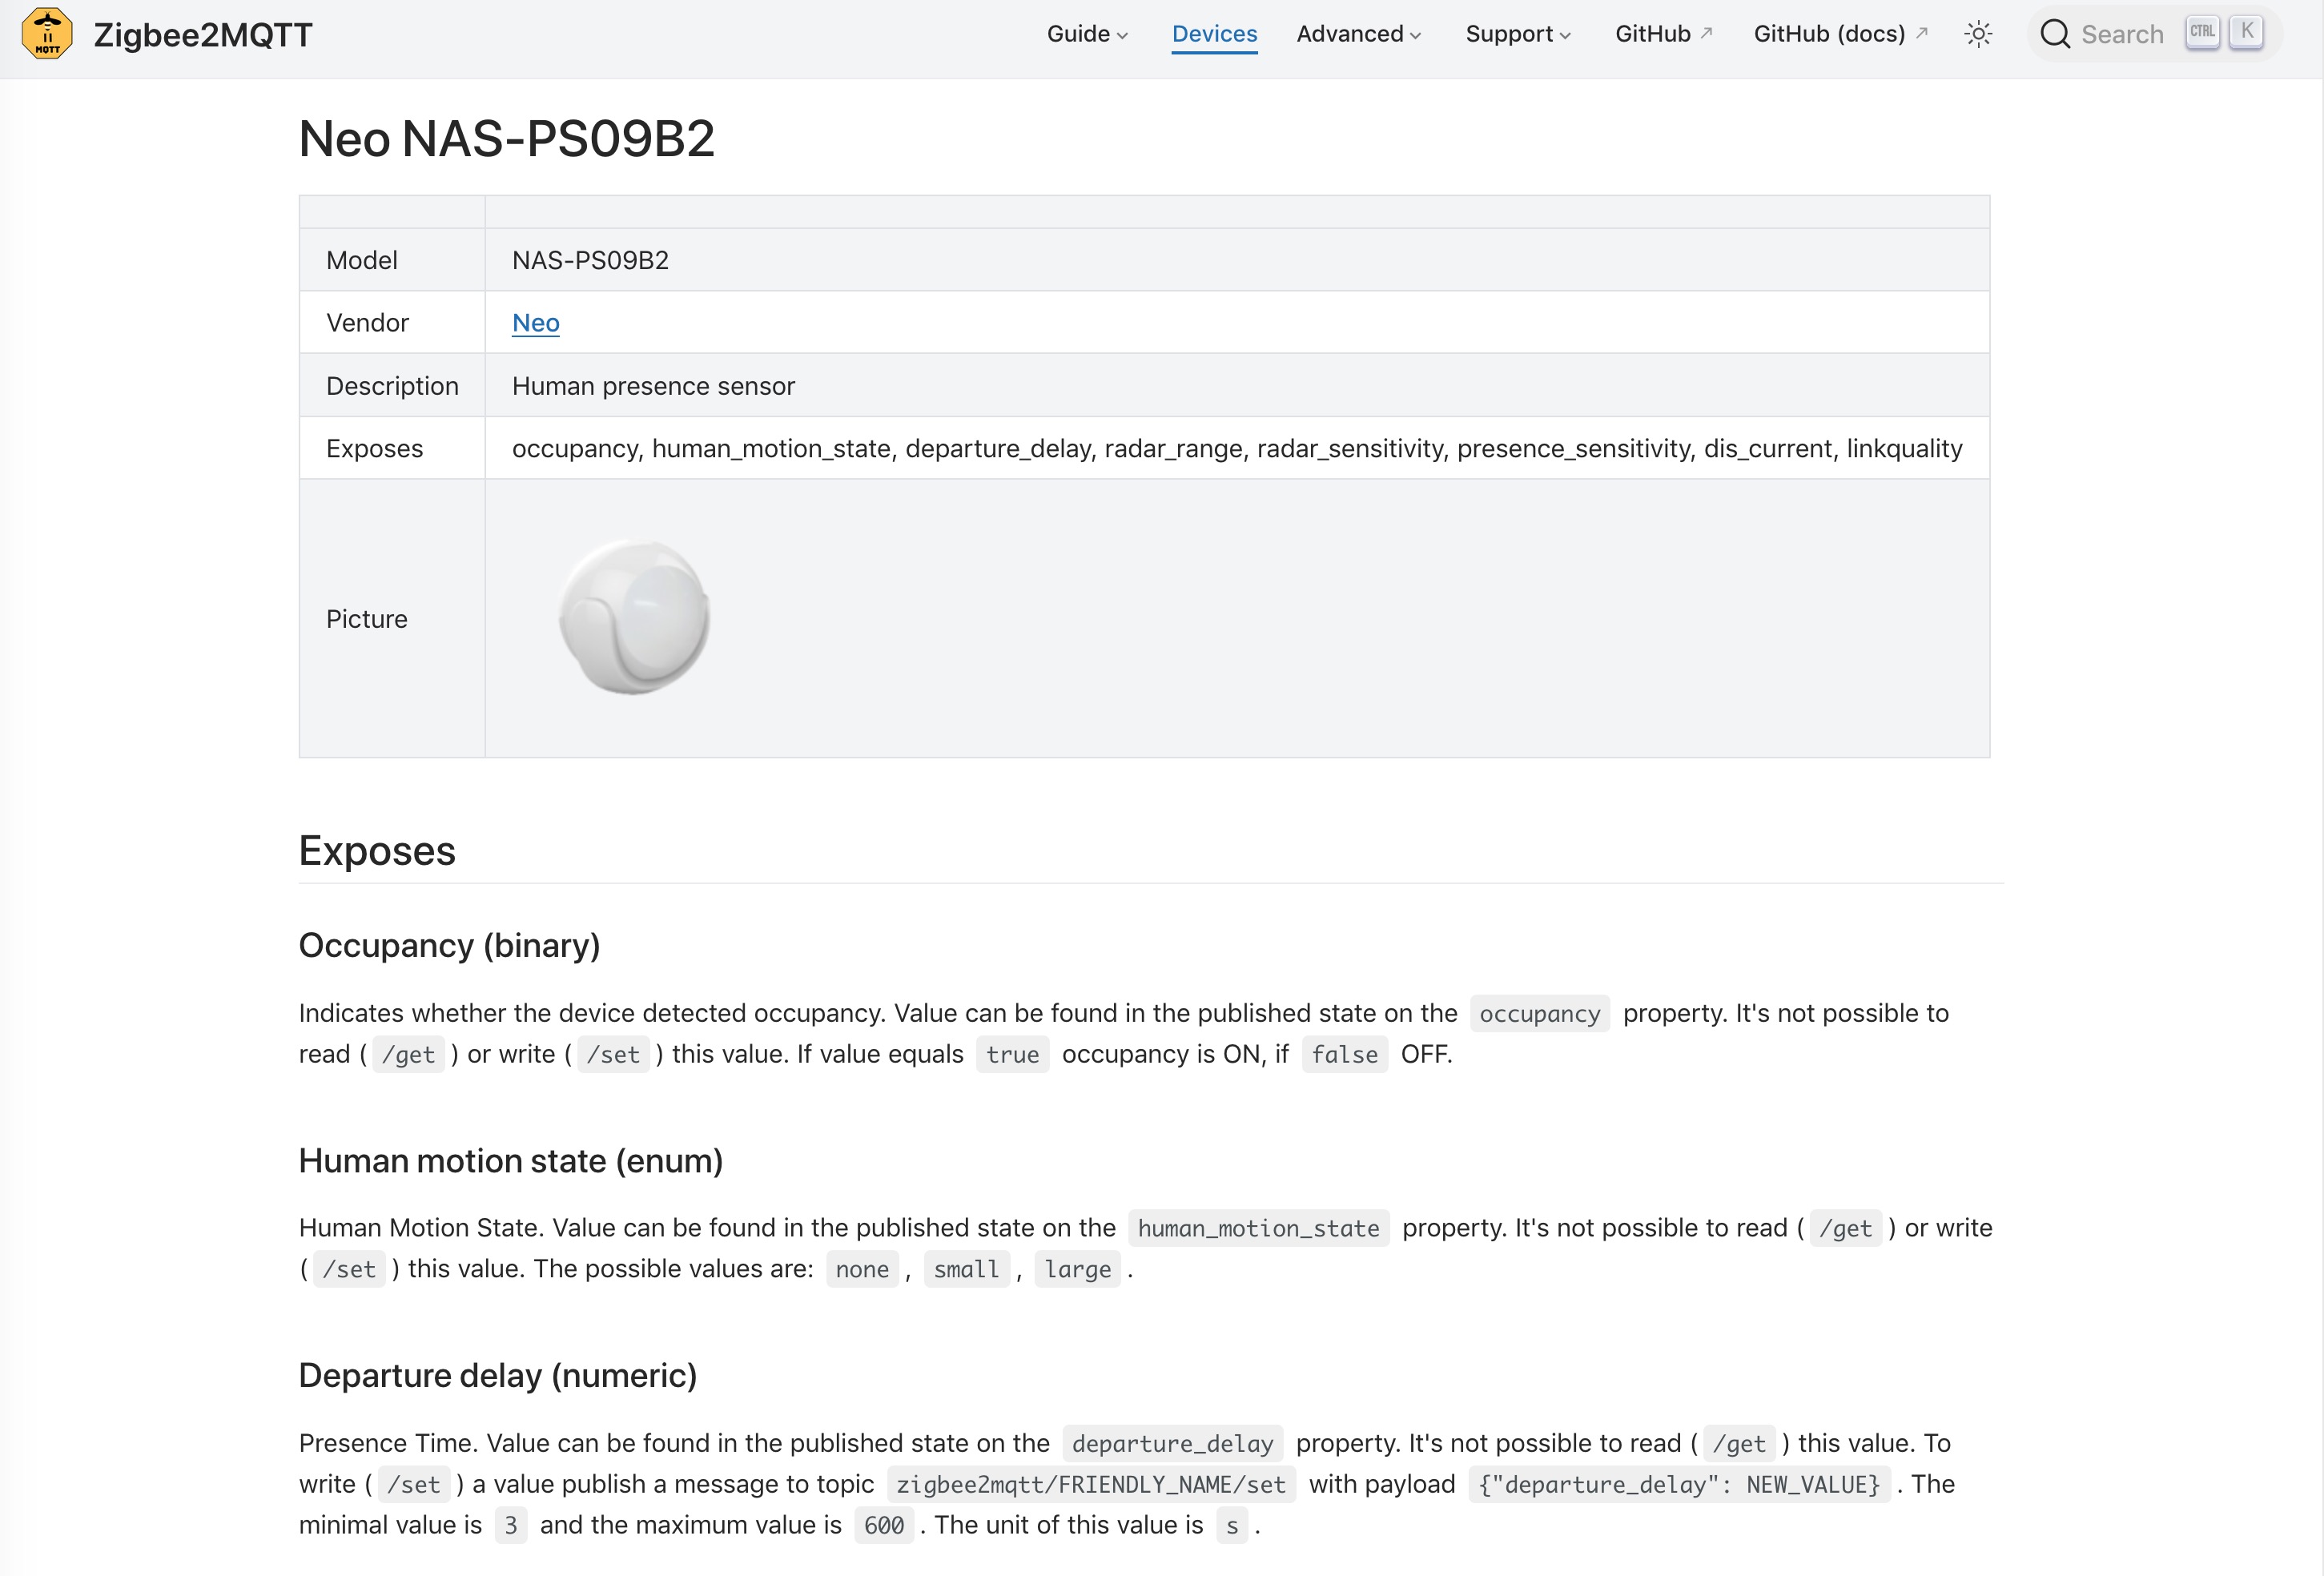The image size is (2324, 1576).
Task: Click the Human motion state (enum) heading
Action: coord(510,1161)
